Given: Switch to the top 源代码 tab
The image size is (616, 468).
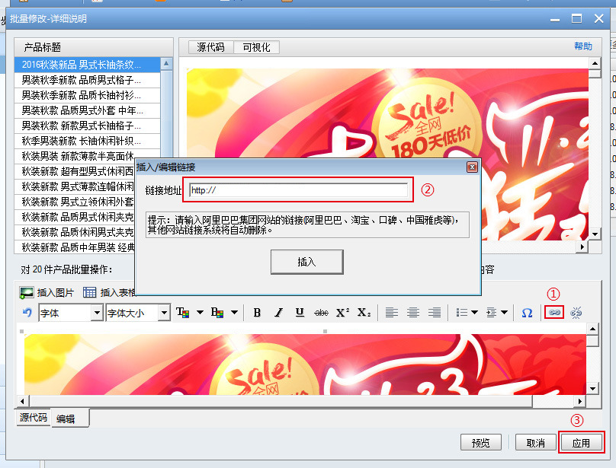Looking at the screenshot, I should (x=211, y=47).
